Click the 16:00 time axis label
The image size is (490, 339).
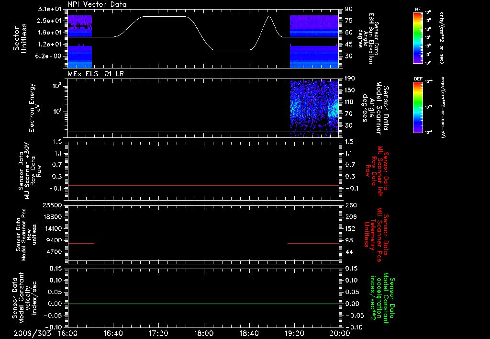pyautogui.click(x=68, y=333)
